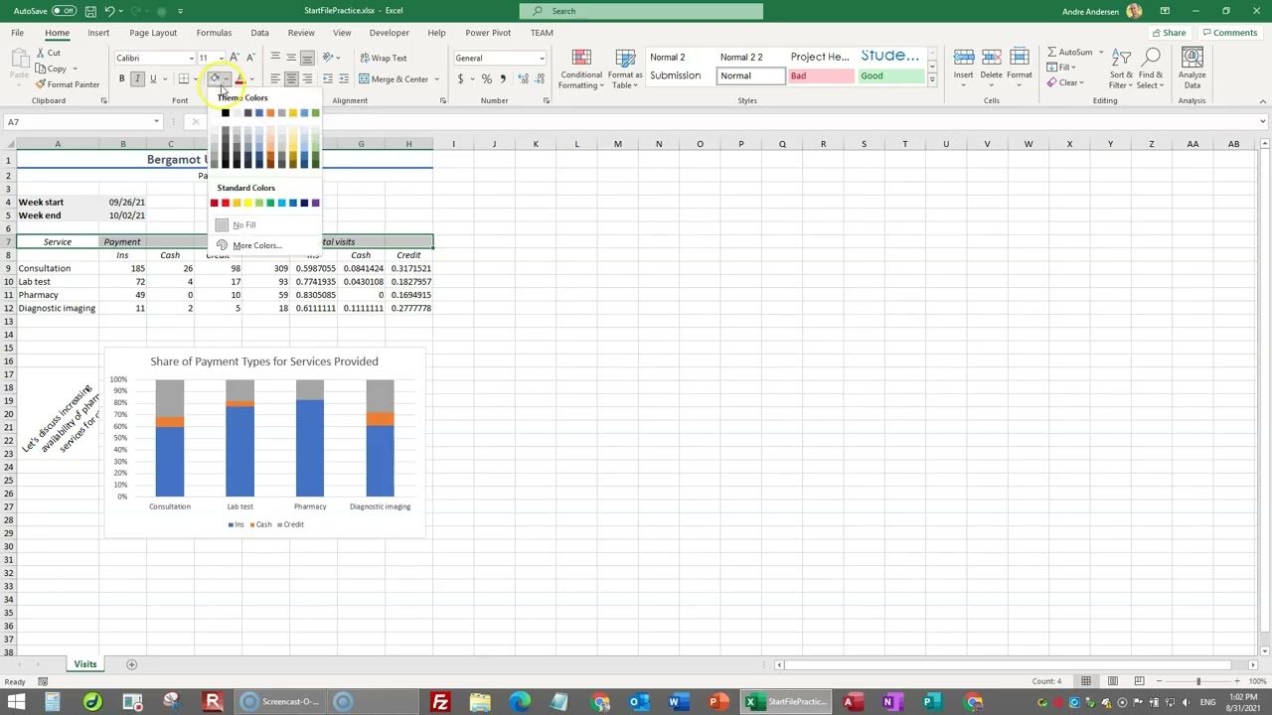Click the Insert cells button
The height and width of the screenshot is (715, 1272).
pyautogui.click(x=963, y=67)
